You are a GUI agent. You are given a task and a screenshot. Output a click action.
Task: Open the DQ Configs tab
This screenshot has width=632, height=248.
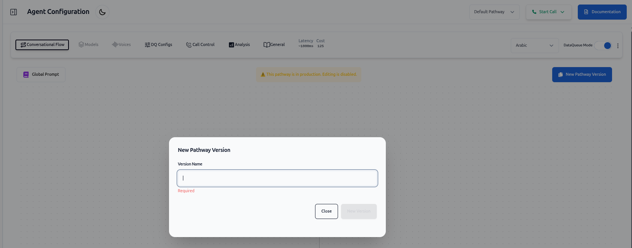click(x=158, y=44)
